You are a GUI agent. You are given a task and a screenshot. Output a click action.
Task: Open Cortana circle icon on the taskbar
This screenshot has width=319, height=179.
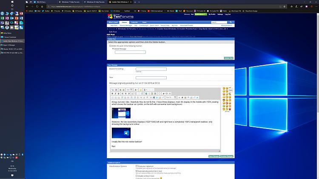12,6
